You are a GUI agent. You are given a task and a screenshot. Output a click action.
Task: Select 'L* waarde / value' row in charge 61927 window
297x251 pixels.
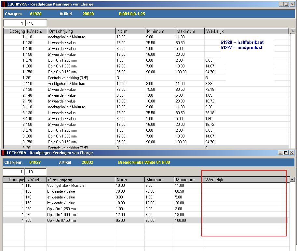pos(145,191)
